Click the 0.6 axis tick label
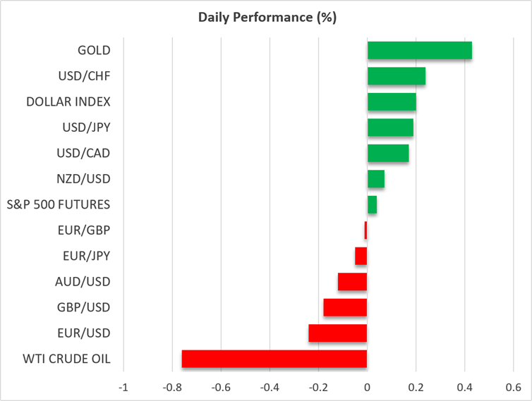The width and height of the screenshot is (532, 401). coord(514,388)
